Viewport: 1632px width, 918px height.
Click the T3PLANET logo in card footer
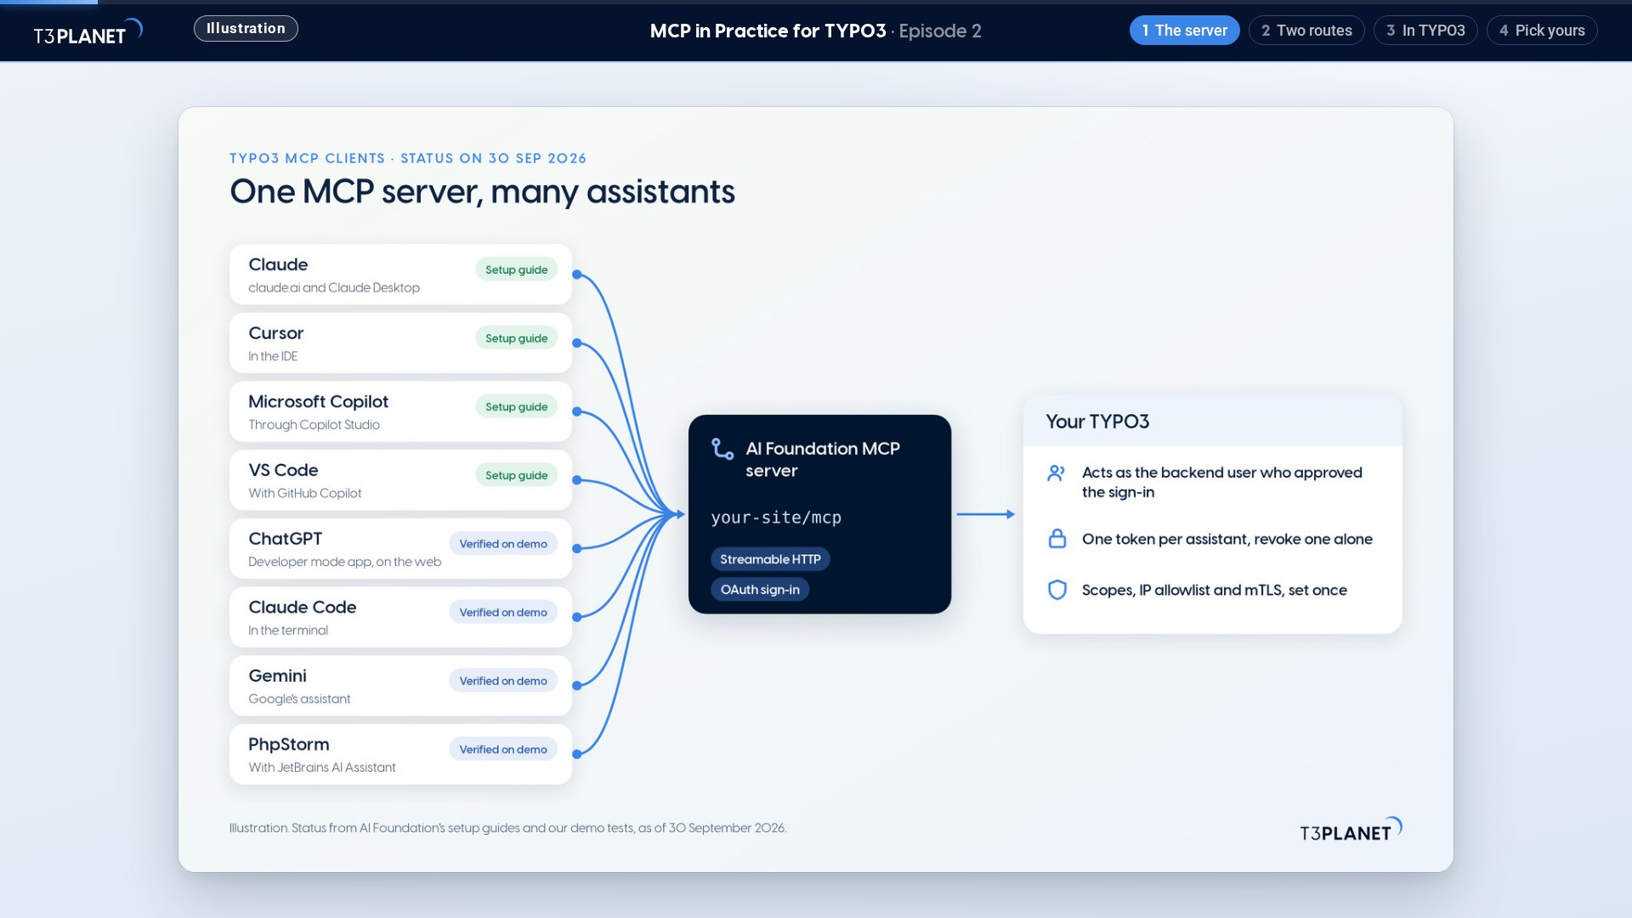click(x=1351, y=829)
